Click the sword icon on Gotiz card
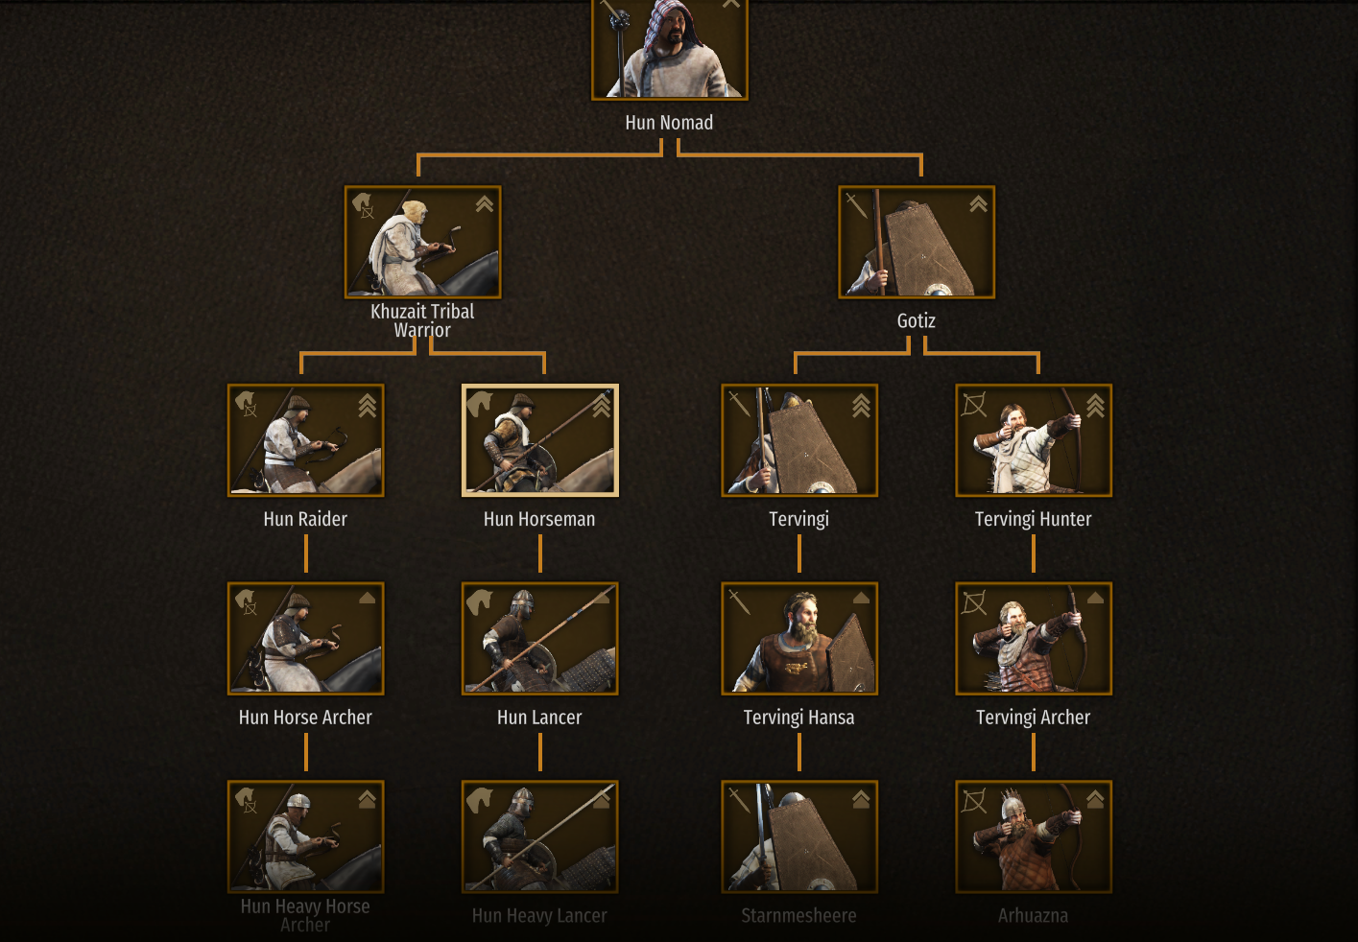Image resolution: width=1358 pixels, height=942 pixels. [x=856, y=205]
